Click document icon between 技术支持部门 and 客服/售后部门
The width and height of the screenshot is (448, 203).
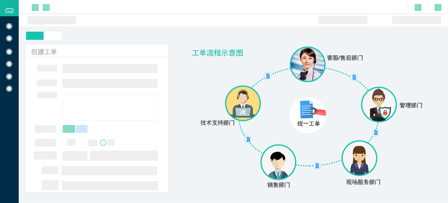pos(268,76)
